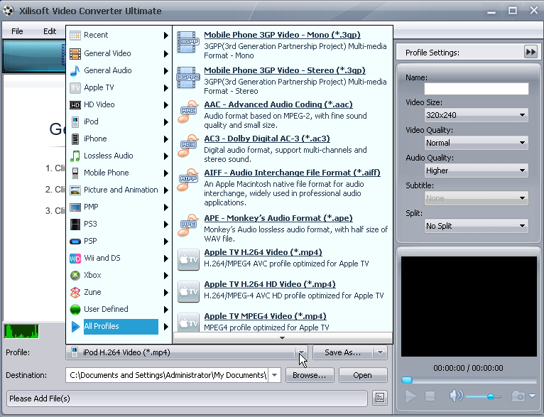Open the Split dropdown
Image resolution: width=544 pixels, height=417 pixels.
tap(522, 226)
